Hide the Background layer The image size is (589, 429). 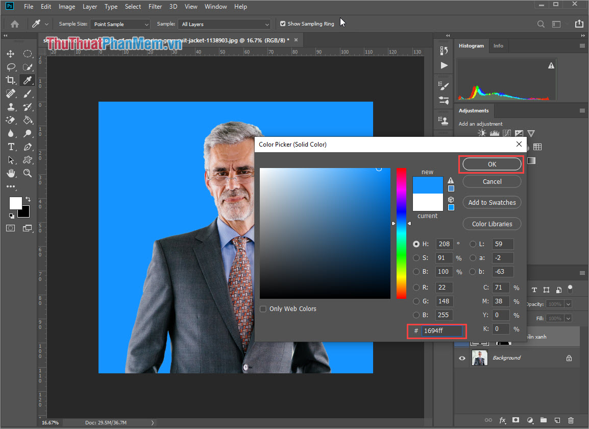(461, 358)
